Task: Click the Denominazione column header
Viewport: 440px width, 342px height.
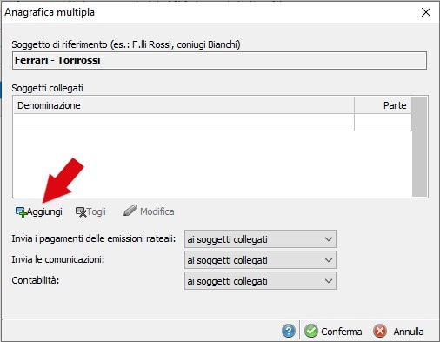Action: (x=183, y=105)
